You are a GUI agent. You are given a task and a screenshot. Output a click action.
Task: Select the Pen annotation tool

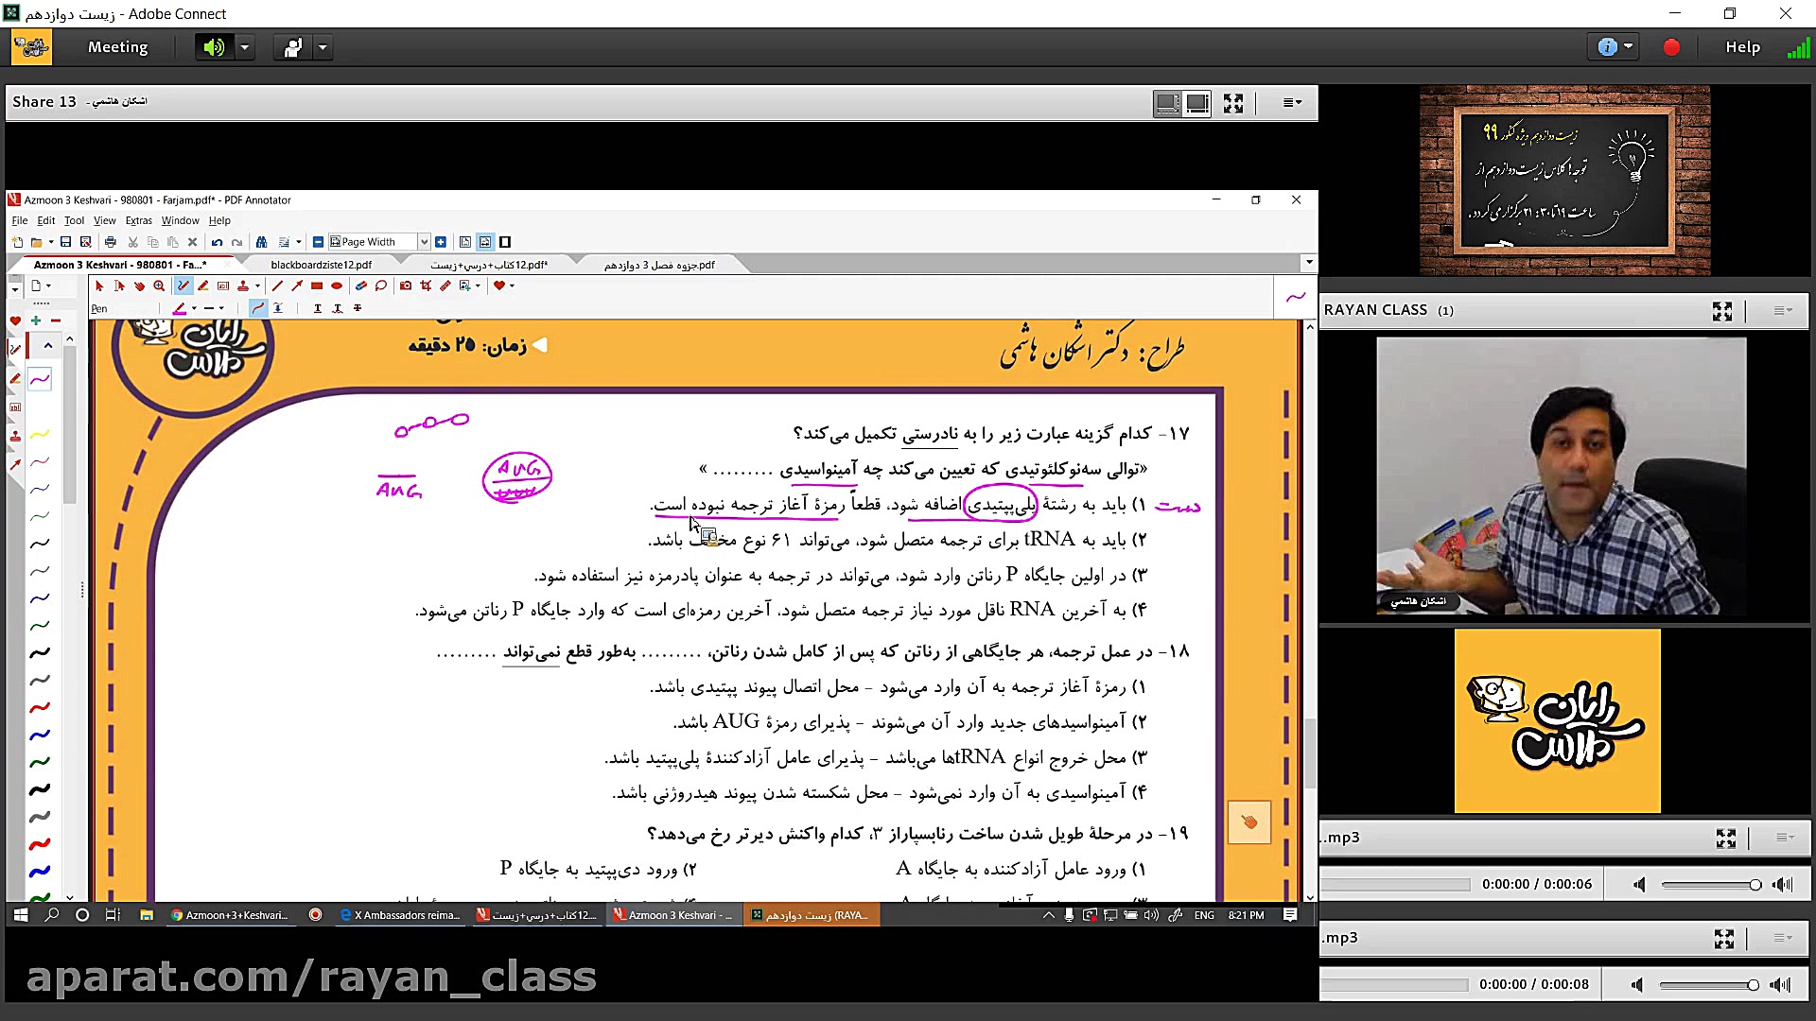pyautogui.click(x=183, y=286)
